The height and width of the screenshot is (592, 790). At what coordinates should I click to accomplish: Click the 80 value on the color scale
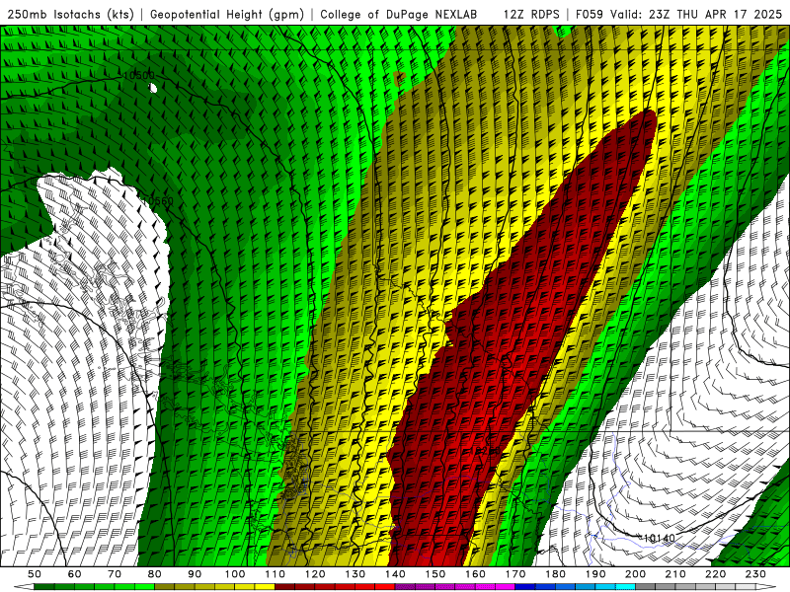pos(155,574)
